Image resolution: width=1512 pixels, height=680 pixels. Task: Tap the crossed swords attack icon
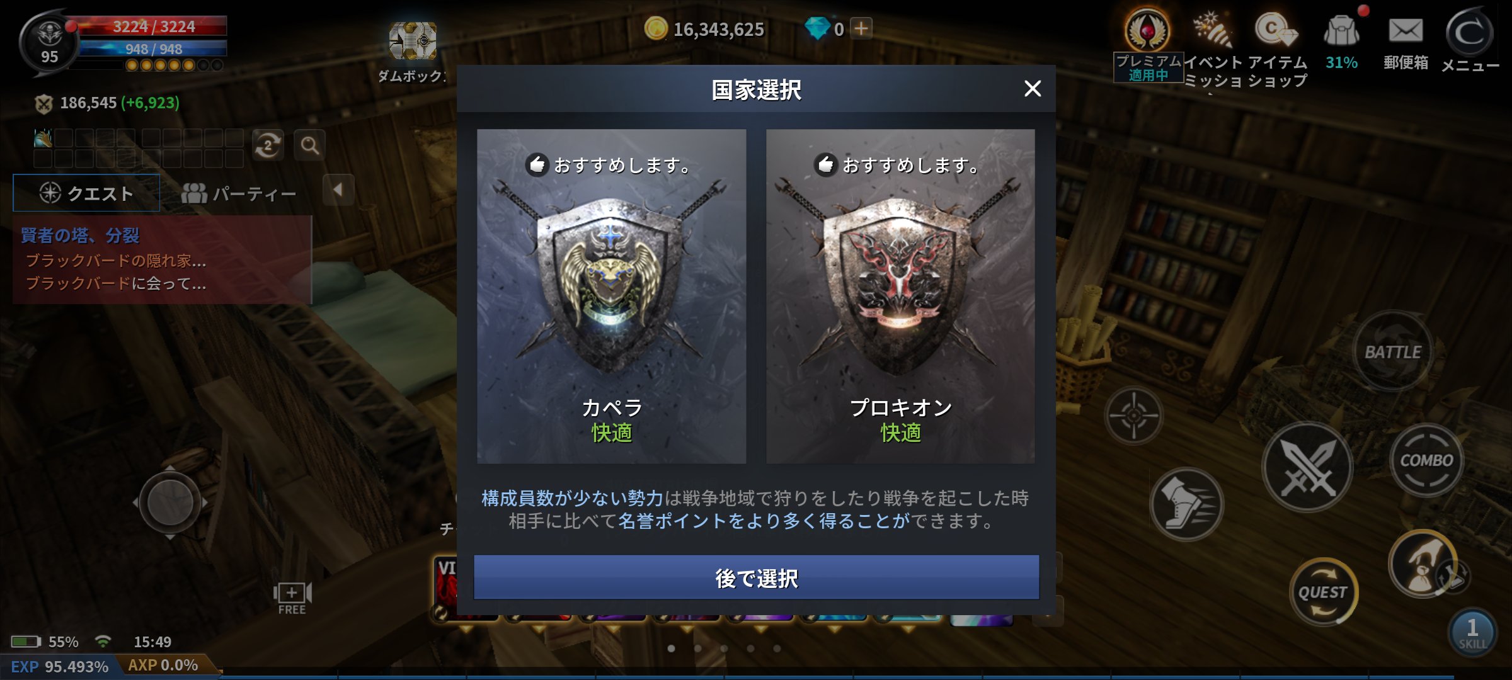(x=1307, y=467)
